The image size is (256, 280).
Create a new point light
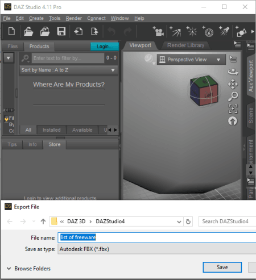[x=192, y=31]
